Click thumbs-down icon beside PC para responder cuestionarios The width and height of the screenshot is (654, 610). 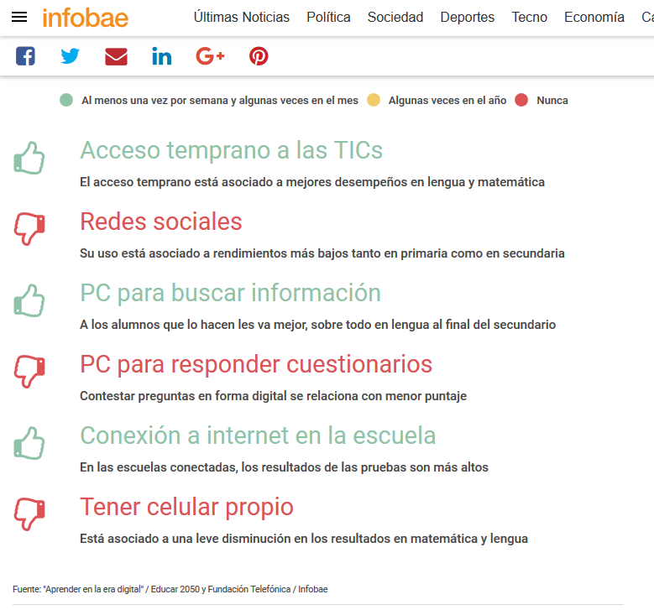29,372
